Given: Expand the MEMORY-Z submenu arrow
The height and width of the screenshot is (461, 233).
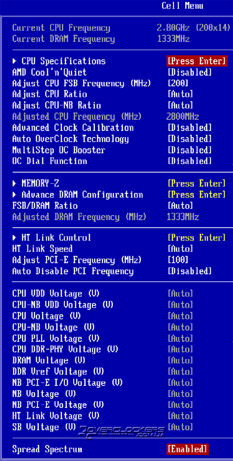Looking at the screenshot, I should pos(14,183).
